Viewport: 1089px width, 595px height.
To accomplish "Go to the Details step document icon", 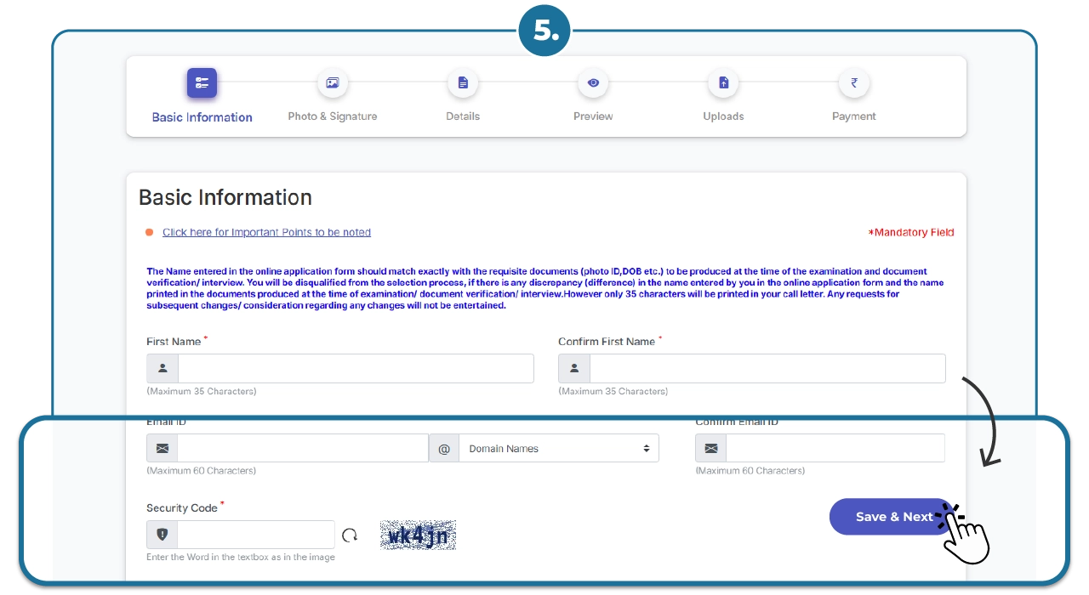I will [463, 83].
